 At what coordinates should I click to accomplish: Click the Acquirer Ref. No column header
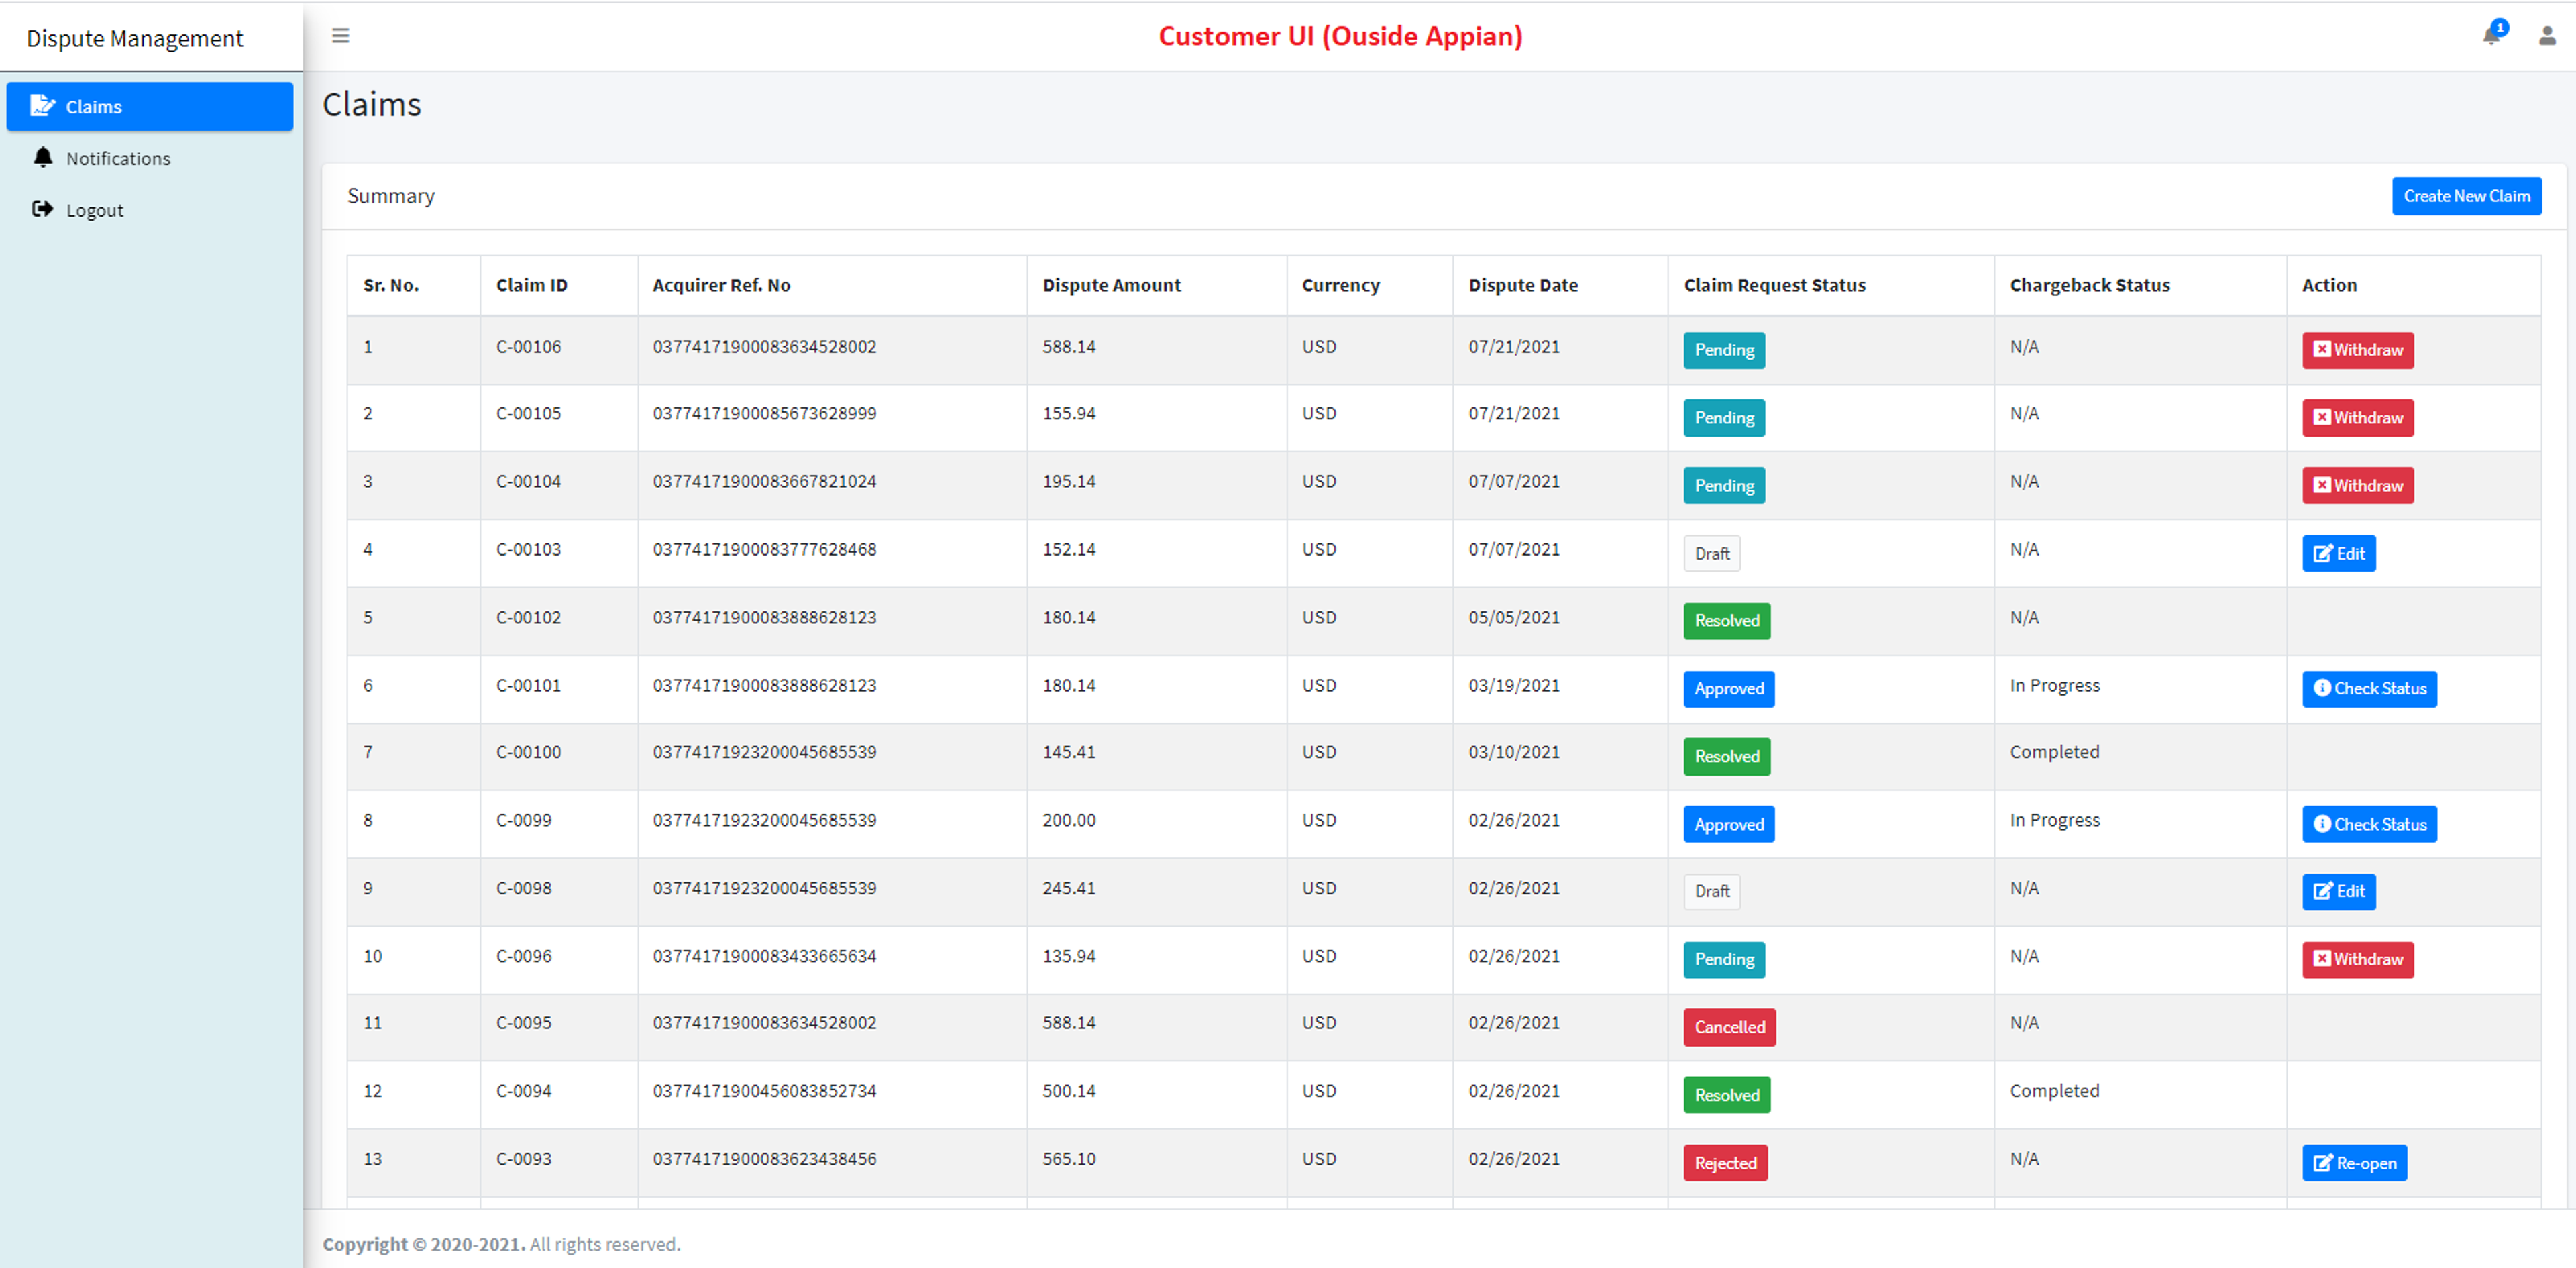pyautogui.click(x=721, y=285)
